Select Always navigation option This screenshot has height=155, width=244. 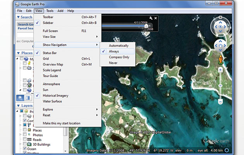tap(117, 52)
